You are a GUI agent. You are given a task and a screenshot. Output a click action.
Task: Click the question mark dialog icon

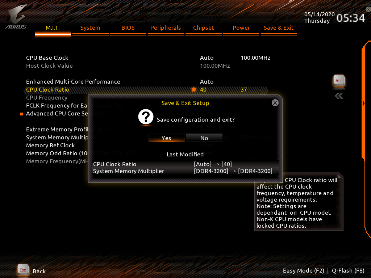point(146,117)
